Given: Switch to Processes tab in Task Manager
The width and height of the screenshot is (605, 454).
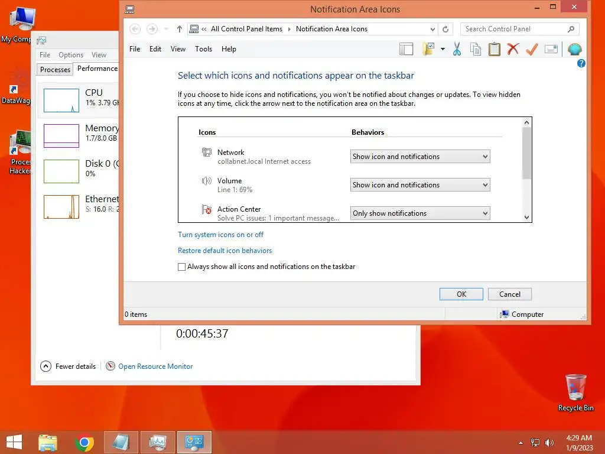Looking at the screenshot, I should pos(55,70).
